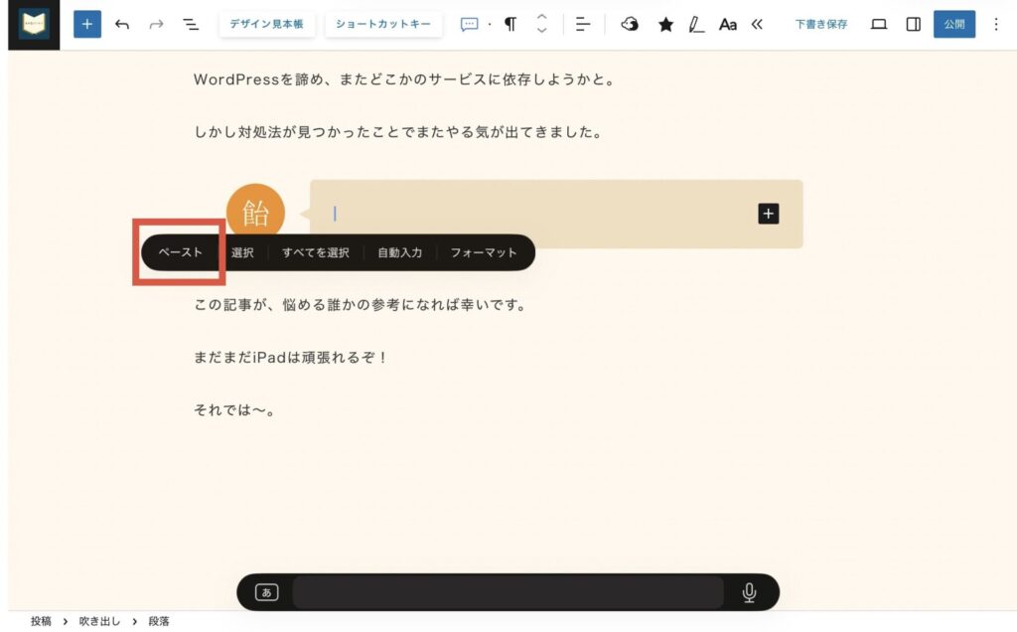This screenshot has height=632, width=1017.
Task: Click the Aa font size icon
Action: [728, 24]
